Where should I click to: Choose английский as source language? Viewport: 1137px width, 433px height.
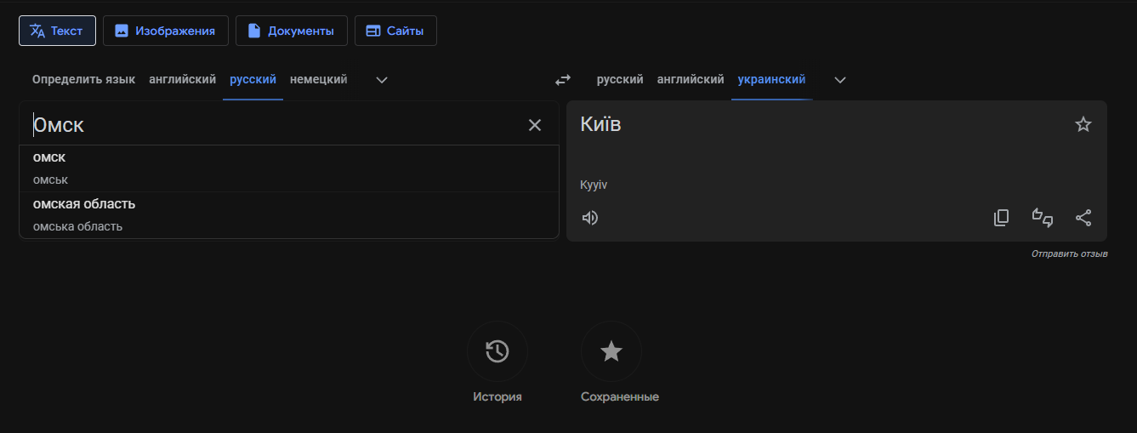pos(182,80)
